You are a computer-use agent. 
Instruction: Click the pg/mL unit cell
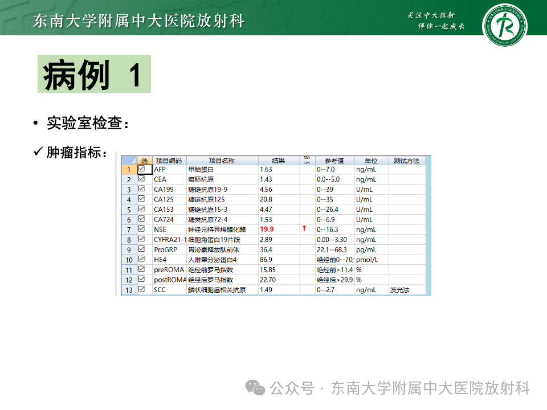pyautogui.click(x=371, y=250)
